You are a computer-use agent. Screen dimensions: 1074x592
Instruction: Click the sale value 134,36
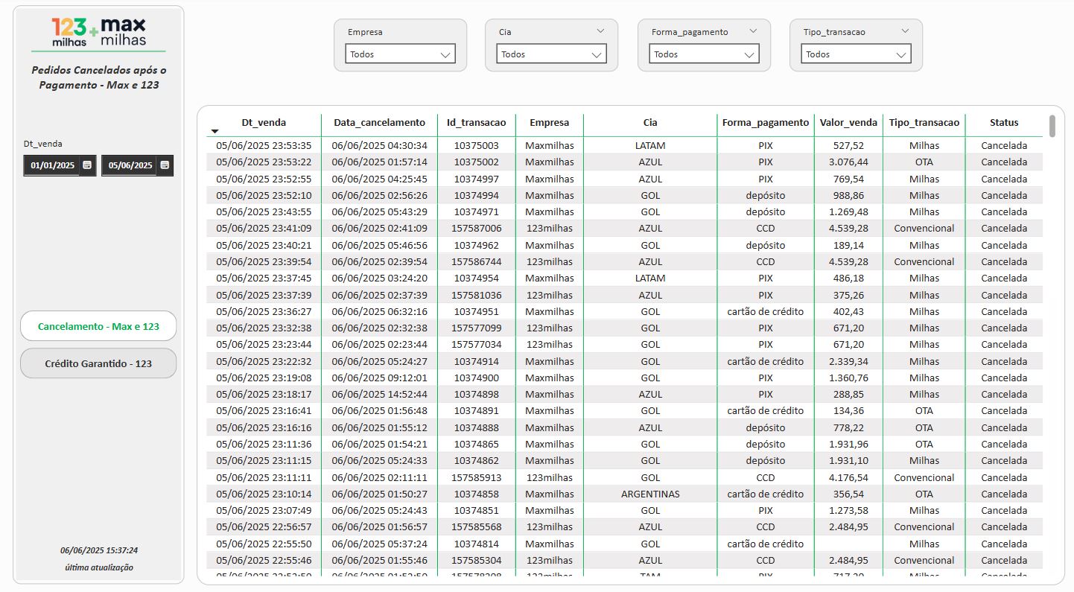click(848, 410)
